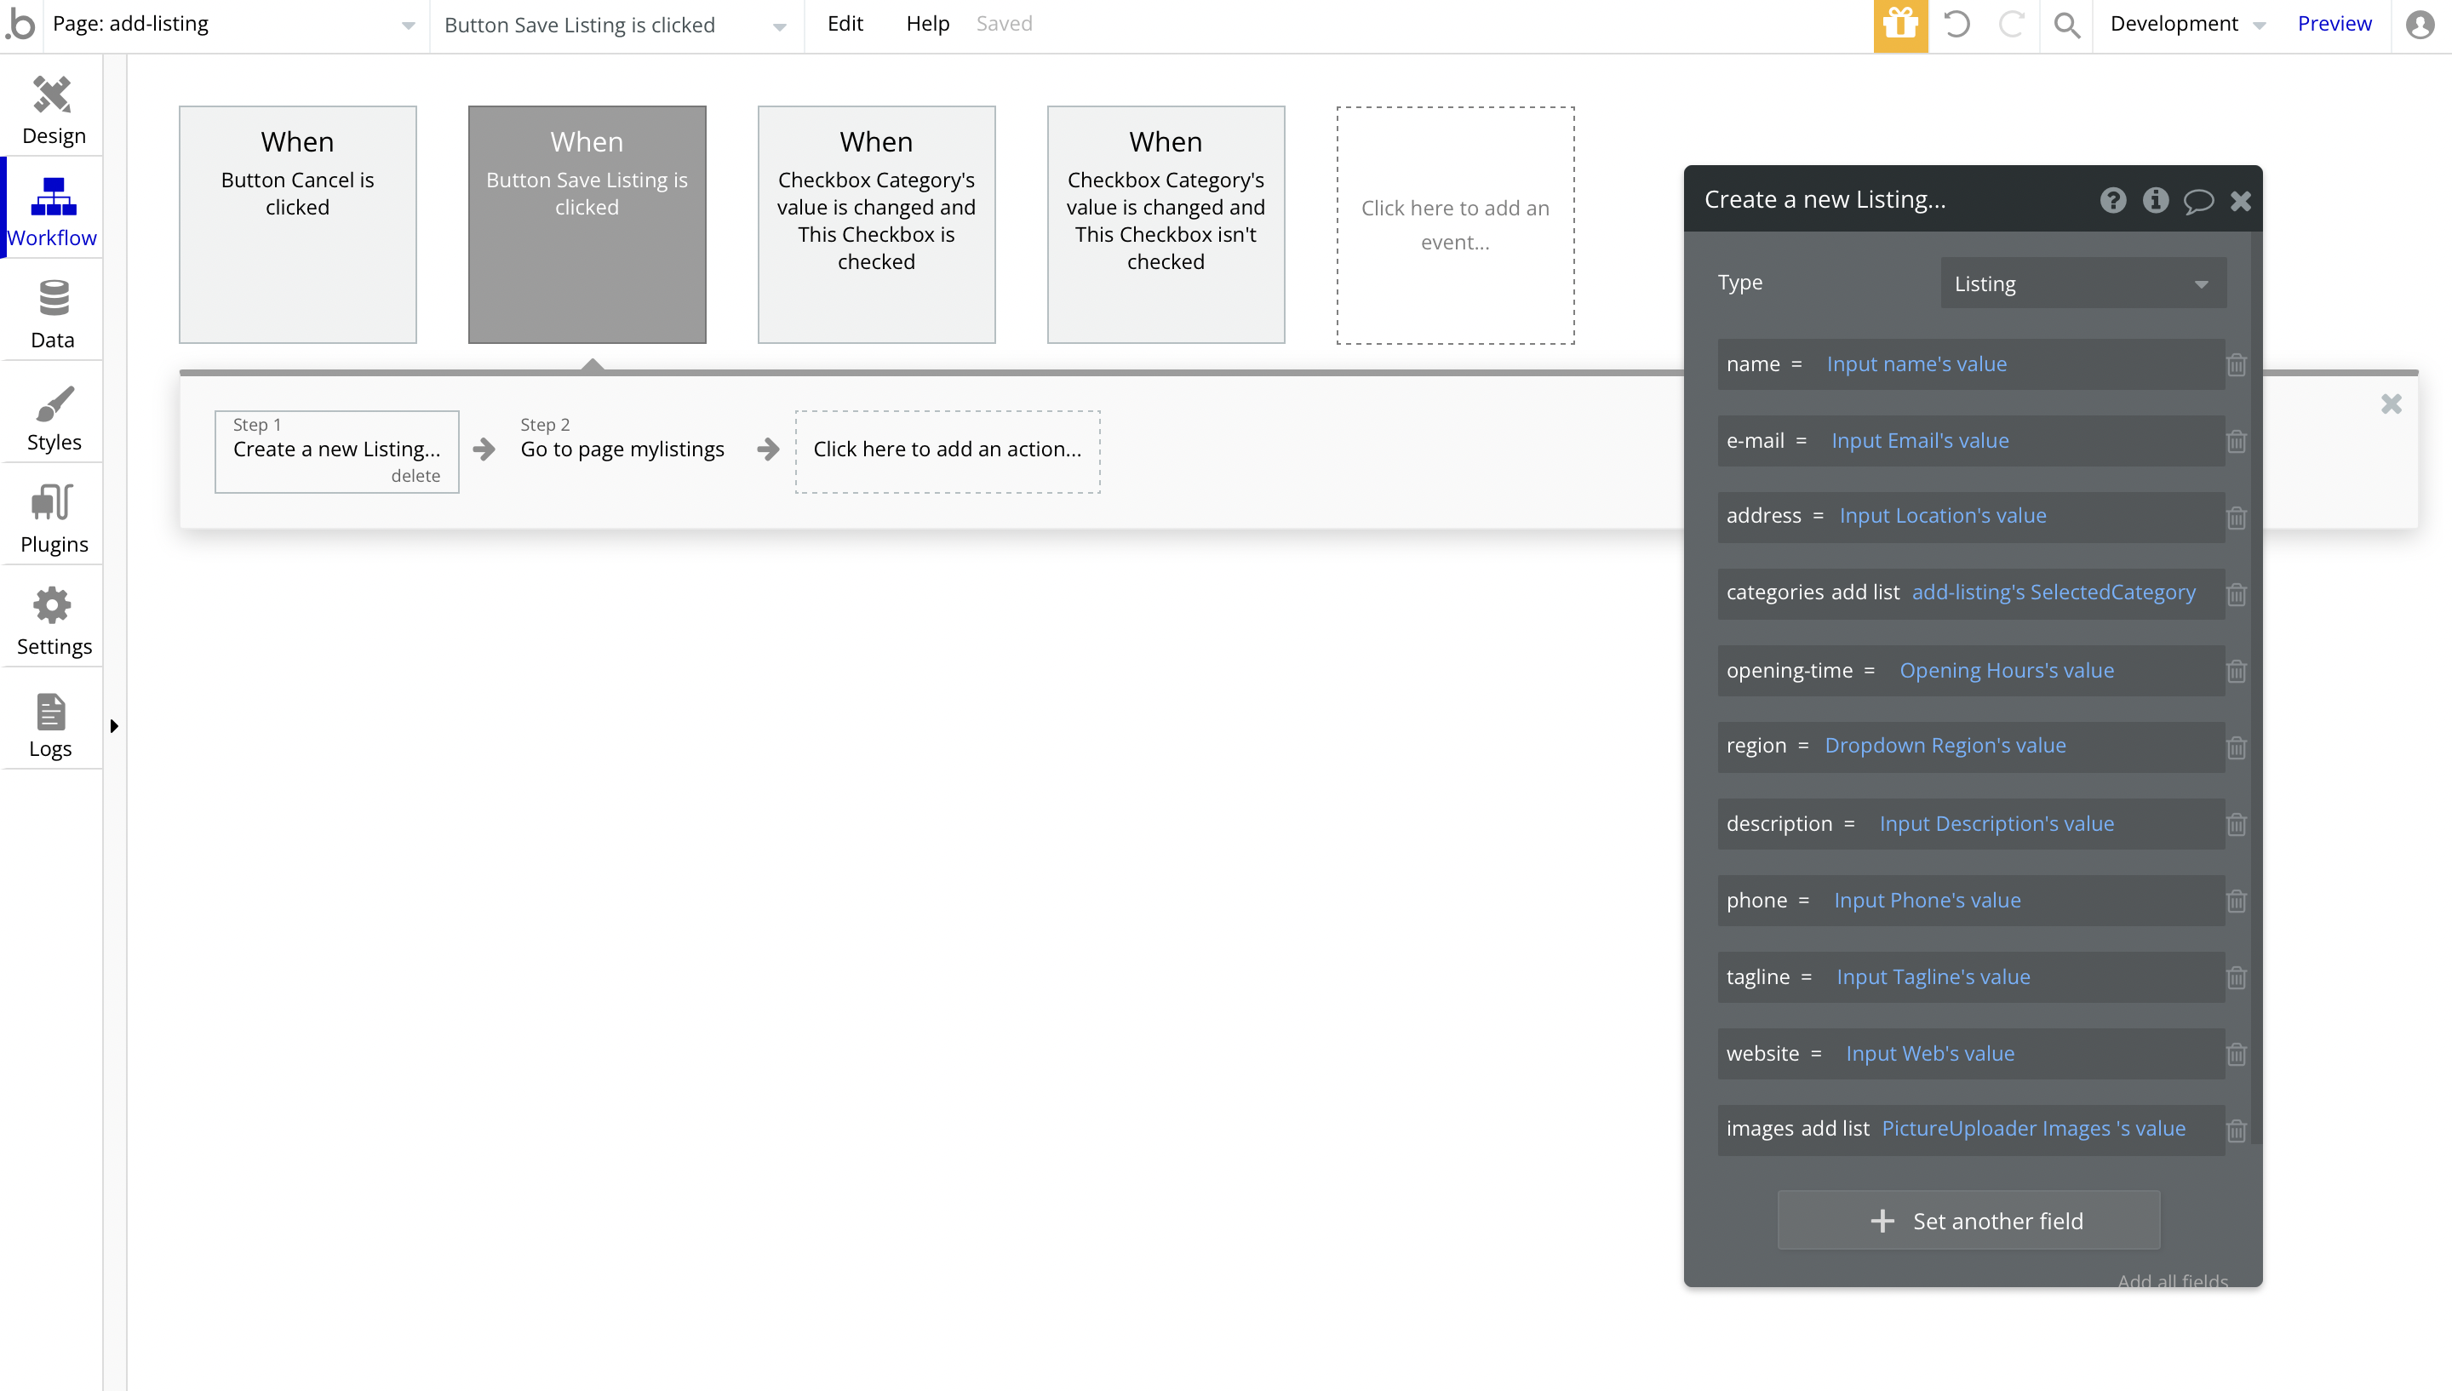This screenshot has width=2452, height=1391.
Task: Open the Logs tab
Action: pos(50,724)
